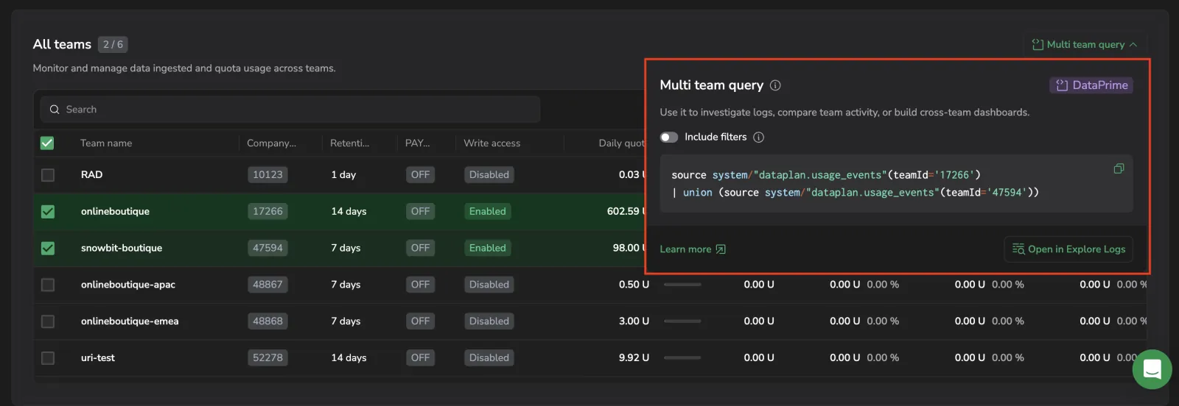Click the search magnifier icon

(x=55, y=110)
